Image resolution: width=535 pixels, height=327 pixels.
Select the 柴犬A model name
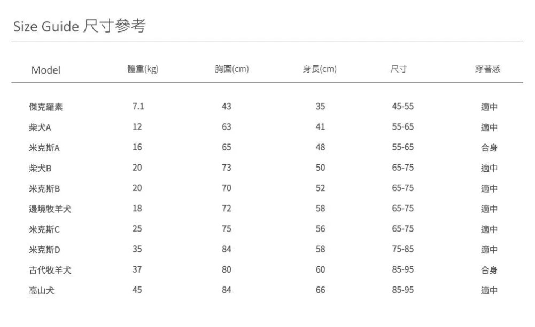click(x=41, y=127)
